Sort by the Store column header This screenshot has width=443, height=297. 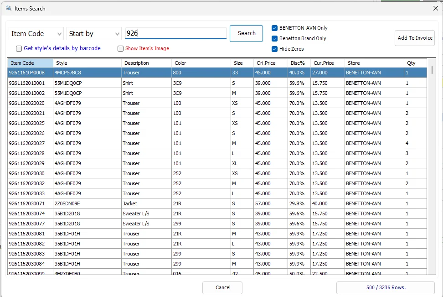pyautogui.click(x=374, y=63)
